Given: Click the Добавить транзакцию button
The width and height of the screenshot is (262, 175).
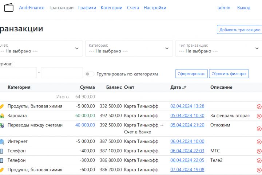Looking at the screenshot, I should (239, 30).
